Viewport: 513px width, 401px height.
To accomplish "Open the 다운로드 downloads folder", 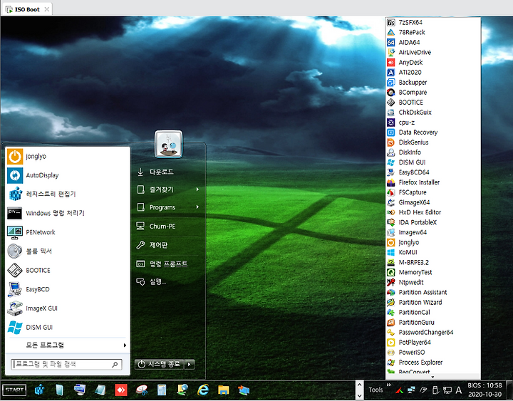I will [168, 172].
